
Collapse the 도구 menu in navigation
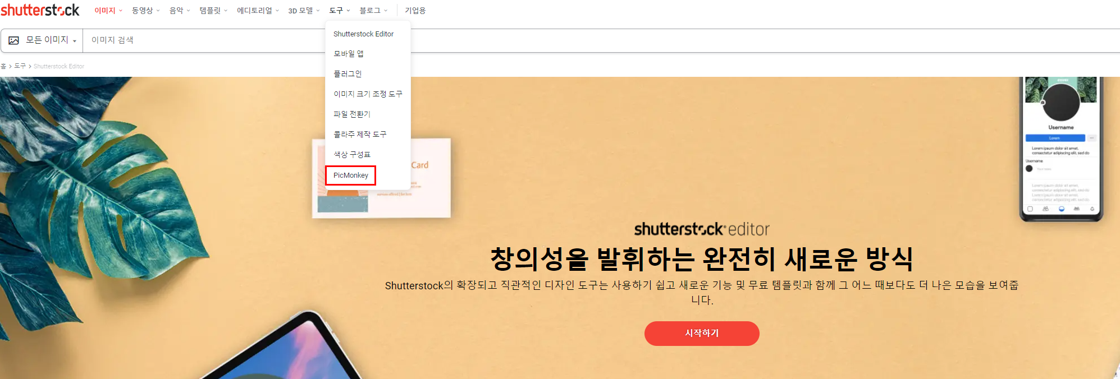[x=340, y=11]
